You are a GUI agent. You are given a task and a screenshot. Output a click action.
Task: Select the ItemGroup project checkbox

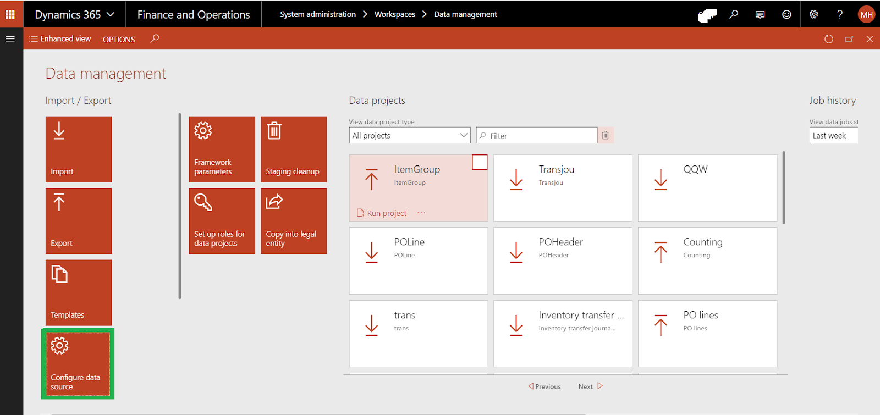[480, 162]
